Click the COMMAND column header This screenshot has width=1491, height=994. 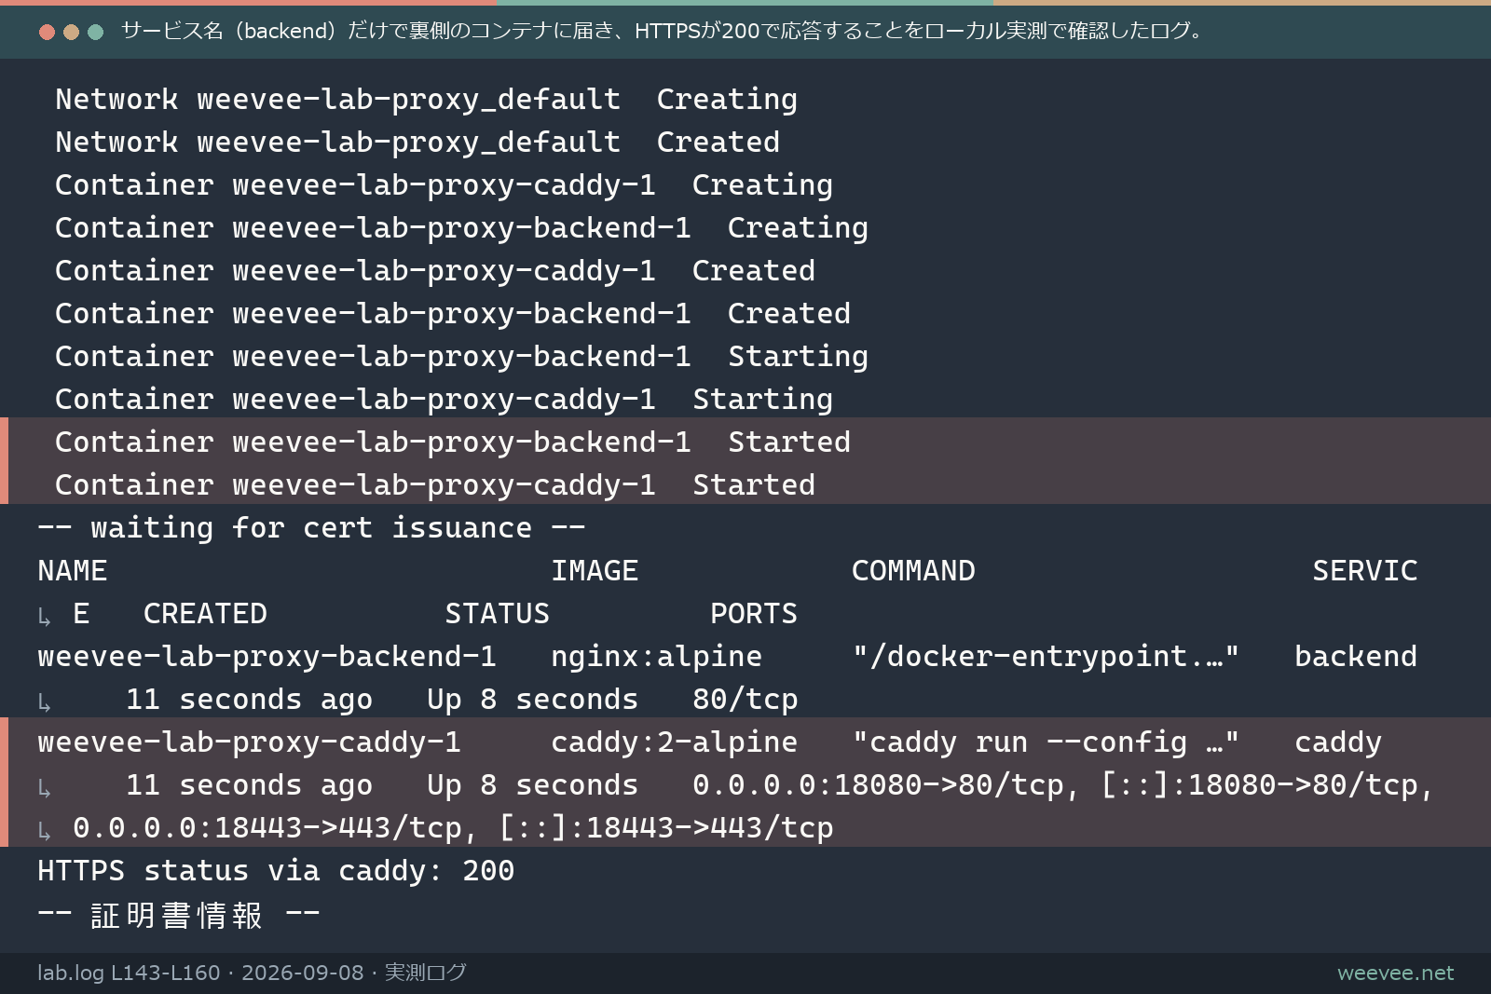913,570
